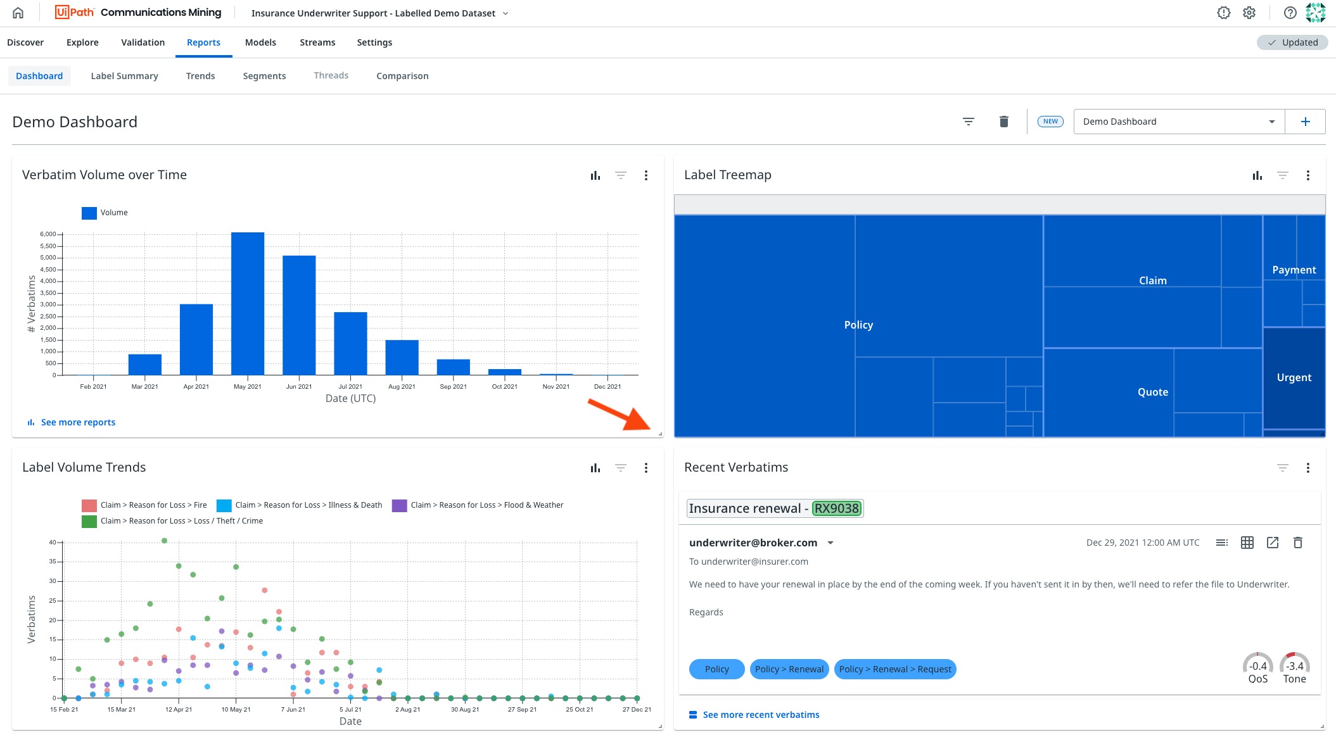
Task: Delete the dashboard with trash icon
Action: [x=1003, y=122]
